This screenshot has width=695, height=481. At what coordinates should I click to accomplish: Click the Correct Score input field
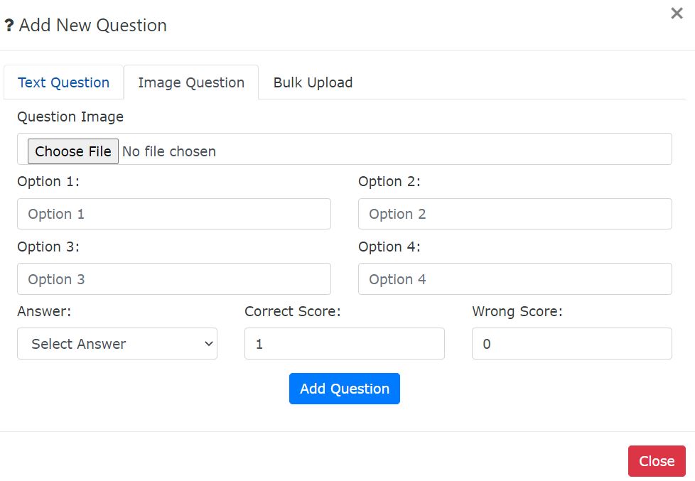(x=344, y=344)
